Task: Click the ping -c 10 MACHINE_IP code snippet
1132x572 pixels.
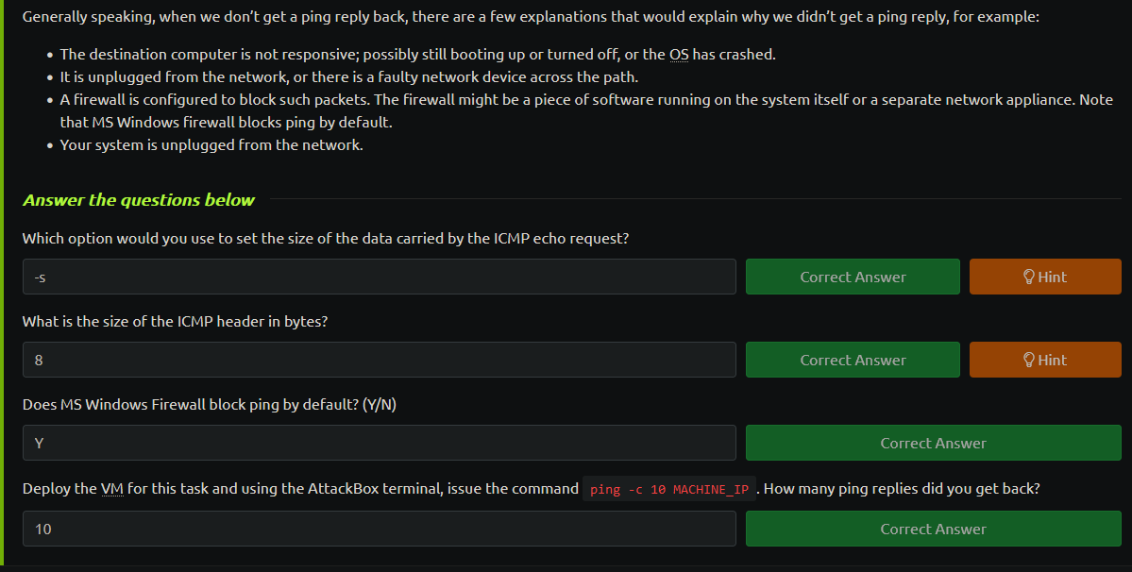Action: (x=669, y=489)
